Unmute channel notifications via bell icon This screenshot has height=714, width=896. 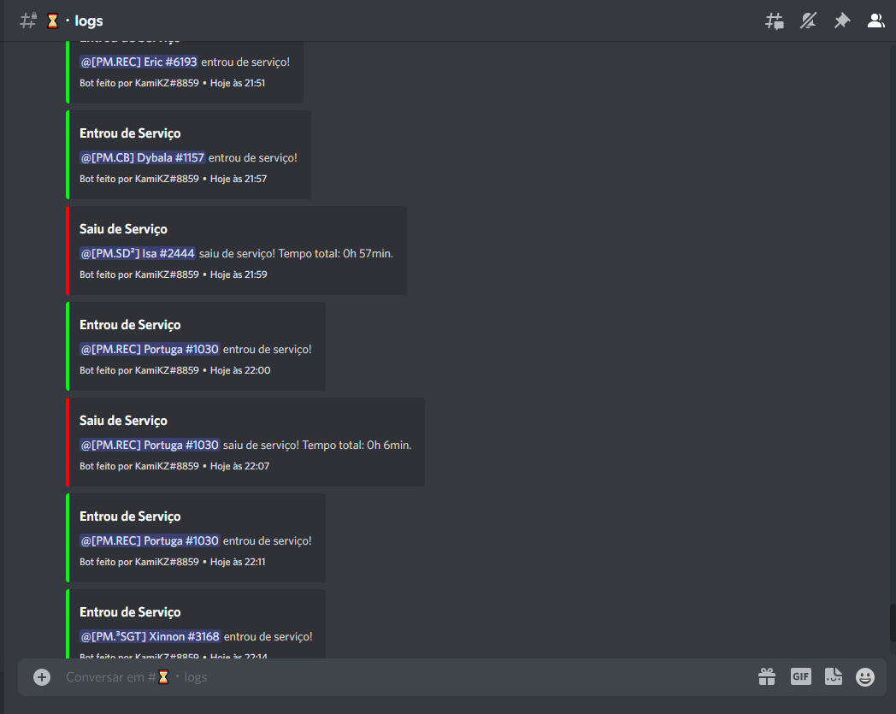(x=808, y=20)
